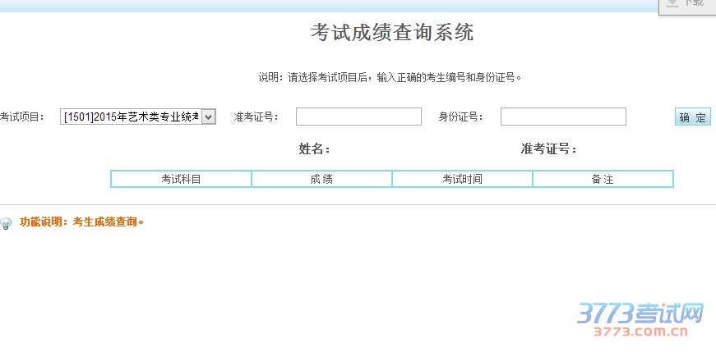
Task: Click the 考试项目 field label
Action: 22,117
